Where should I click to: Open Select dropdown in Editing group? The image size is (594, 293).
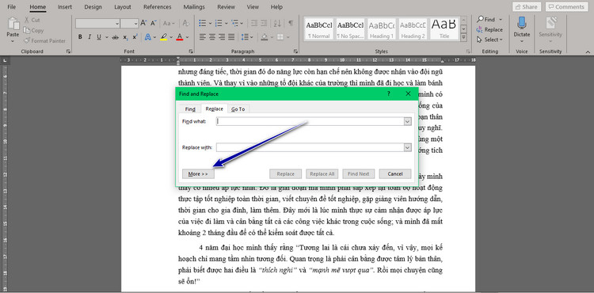pyautogui.click(x=489, y=40)
